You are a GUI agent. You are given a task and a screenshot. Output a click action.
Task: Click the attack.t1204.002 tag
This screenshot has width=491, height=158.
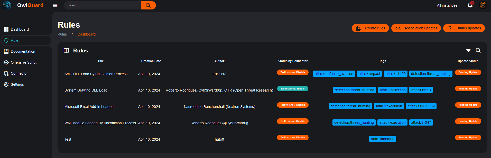(421, 106)
